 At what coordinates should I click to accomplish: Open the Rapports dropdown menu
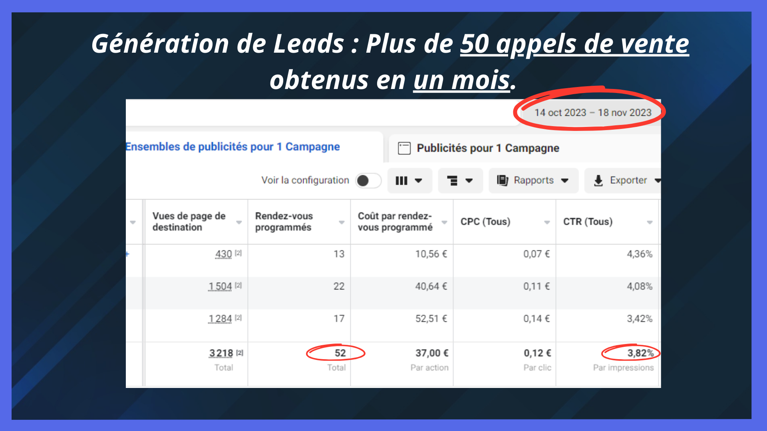click(x=533, y=181)
